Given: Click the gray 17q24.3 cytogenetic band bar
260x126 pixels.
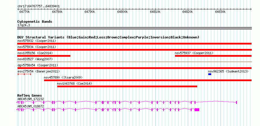Looking at the screenshot, I should [134, 28].
